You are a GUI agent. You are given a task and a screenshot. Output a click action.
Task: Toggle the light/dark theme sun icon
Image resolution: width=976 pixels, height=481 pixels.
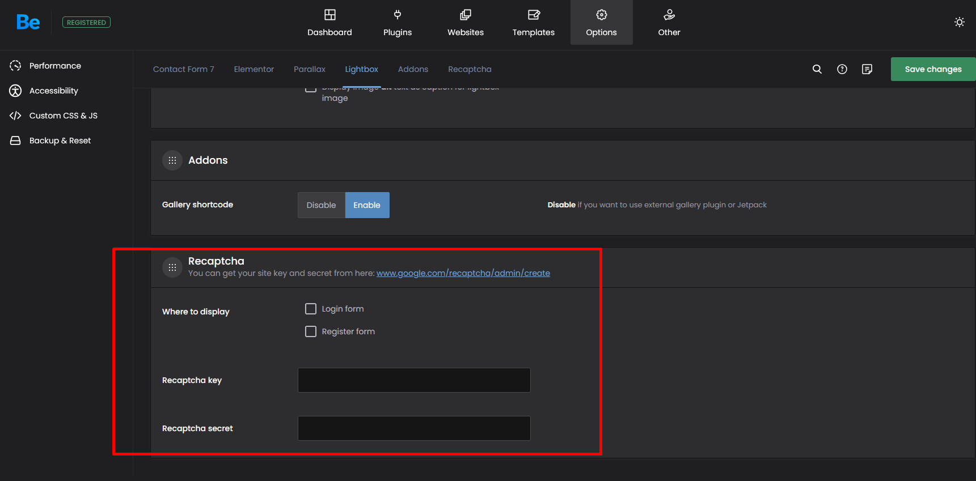pos(959,22)
